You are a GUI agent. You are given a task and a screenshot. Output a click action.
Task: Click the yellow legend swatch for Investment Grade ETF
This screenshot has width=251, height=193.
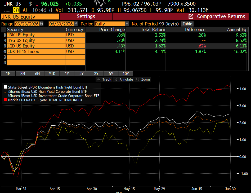6,96
